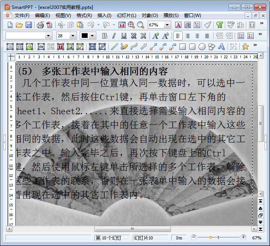Viewport: 270px width, 246px height.
Task: Select the straight line drawing tool
Action: (x=114, y=47)
